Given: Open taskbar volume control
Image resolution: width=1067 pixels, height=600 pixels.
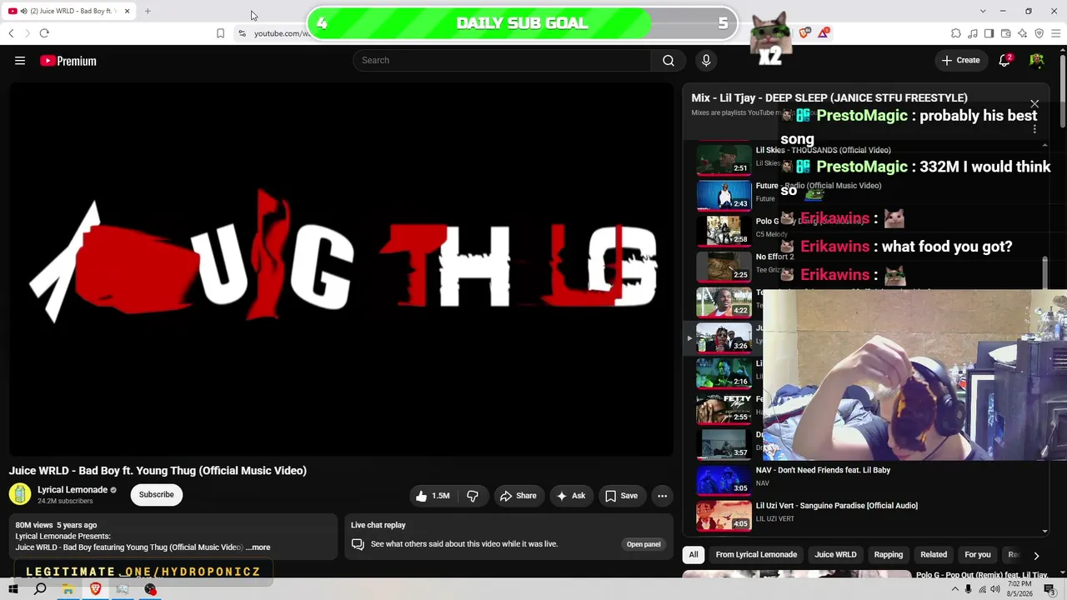Looking at the screenshot, I should coord(995,589).
